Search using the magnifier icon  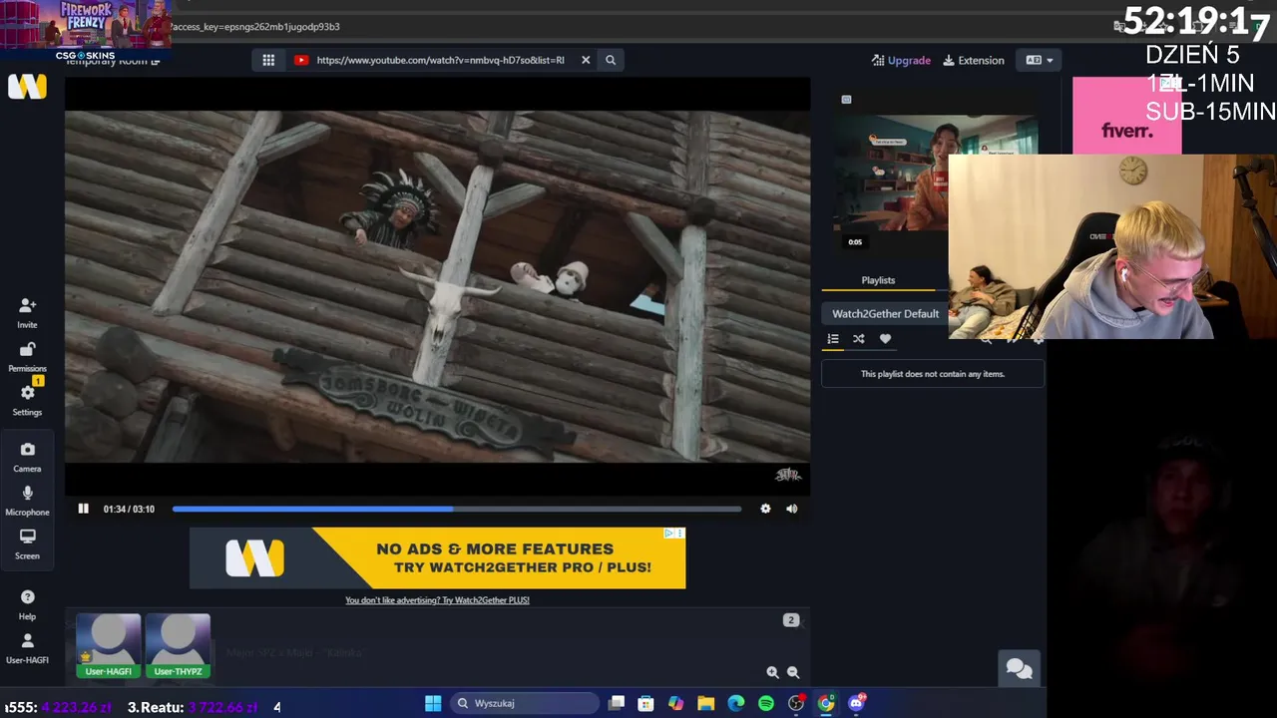pos(611,60)
